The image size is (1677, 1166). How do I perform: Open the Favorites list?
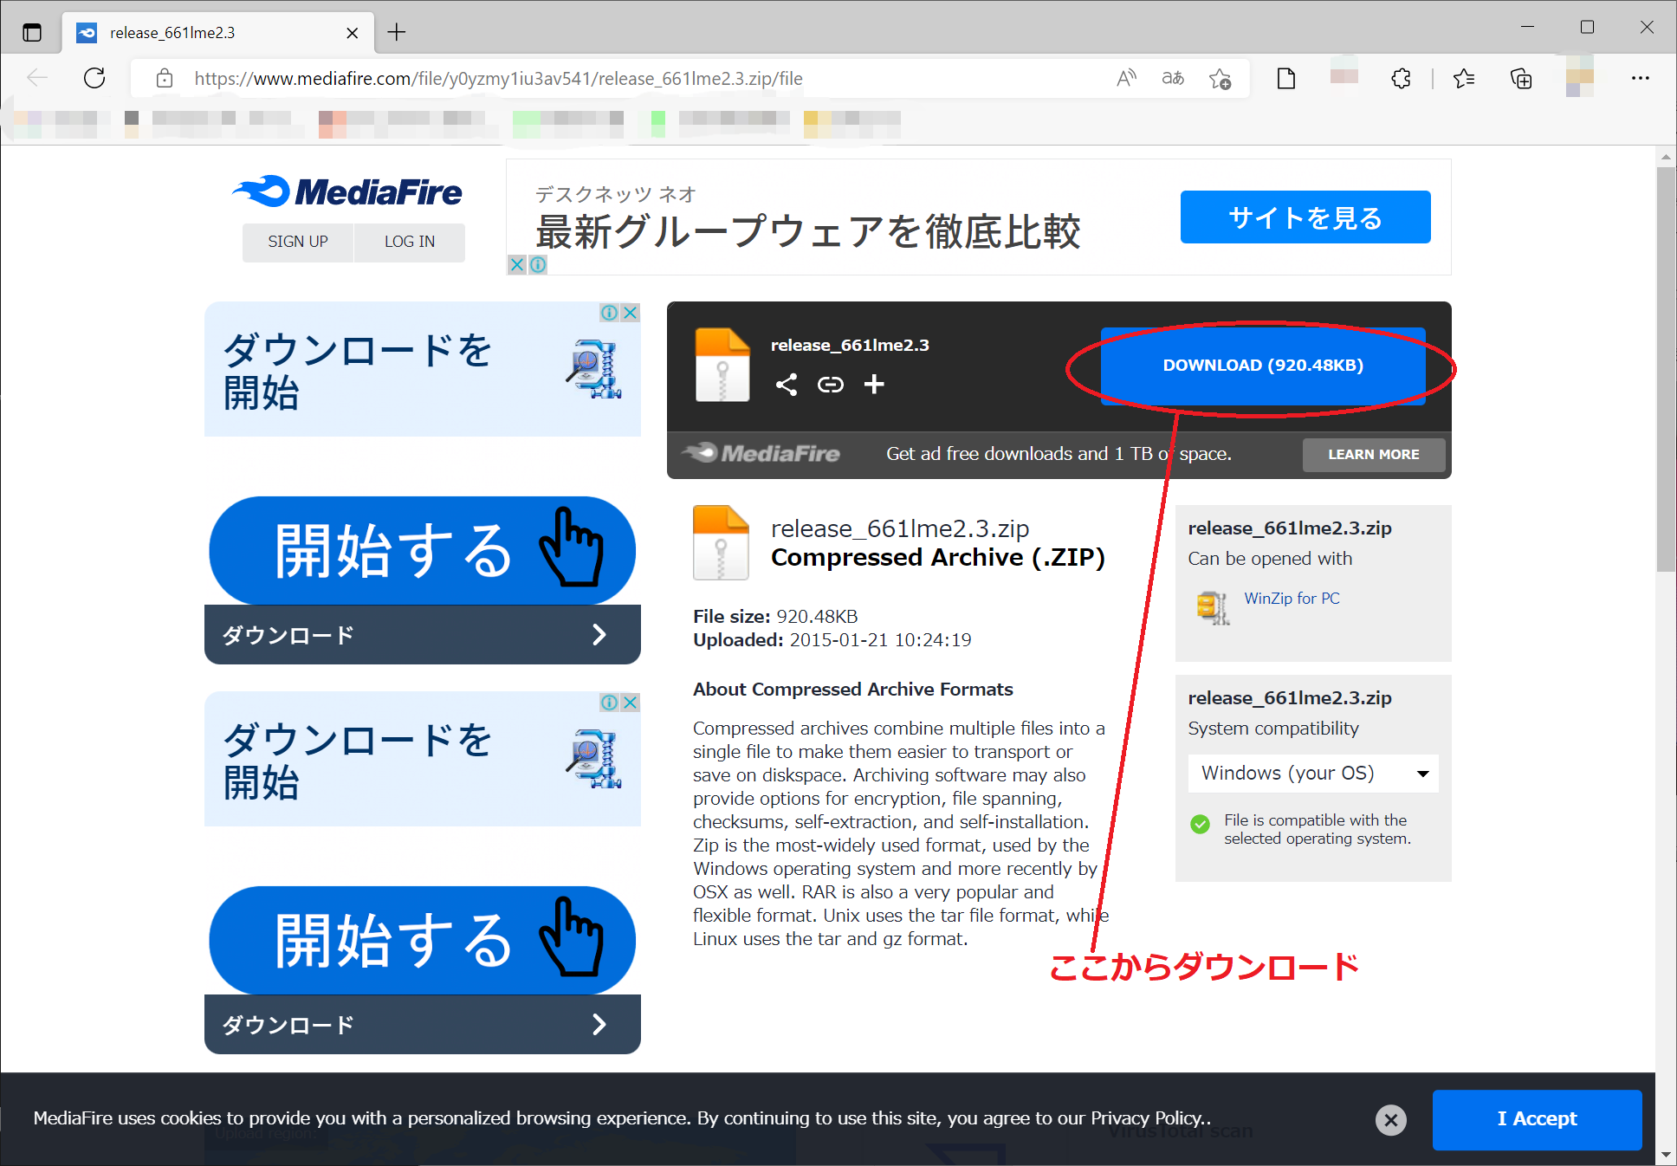pyautogui.click(x=1464, y=79)
